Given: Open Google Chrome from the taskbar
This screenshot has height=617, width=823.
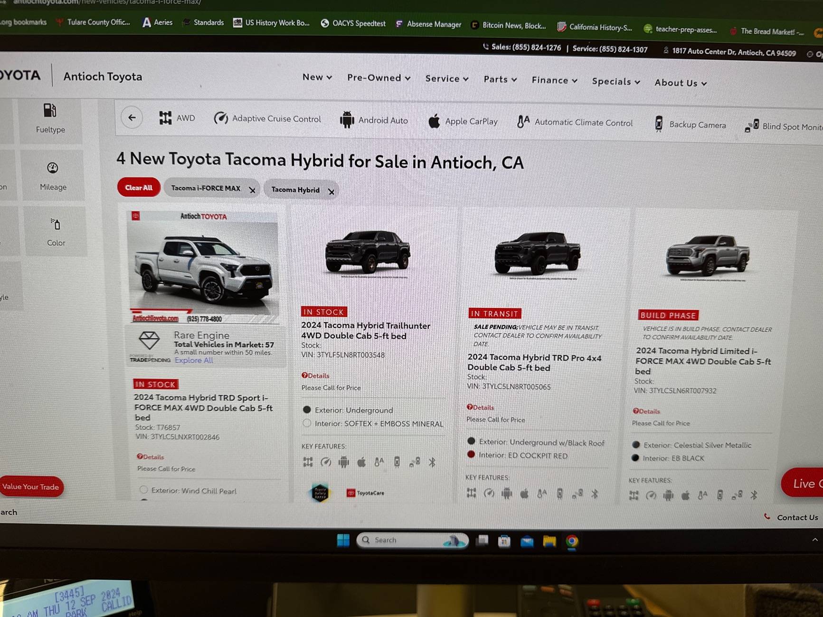Looking at the screenshot, I should (572, 542).
